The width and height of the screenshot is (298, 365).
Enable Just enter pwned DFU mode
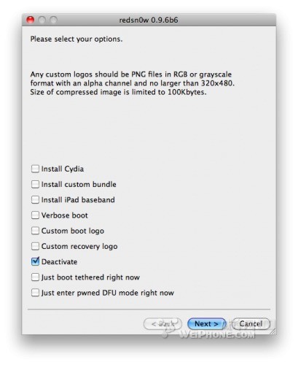coord(35,293)
